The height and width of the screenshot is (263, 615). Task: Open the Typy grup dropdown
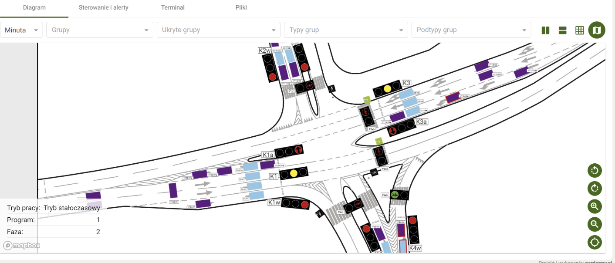(345, 30)
